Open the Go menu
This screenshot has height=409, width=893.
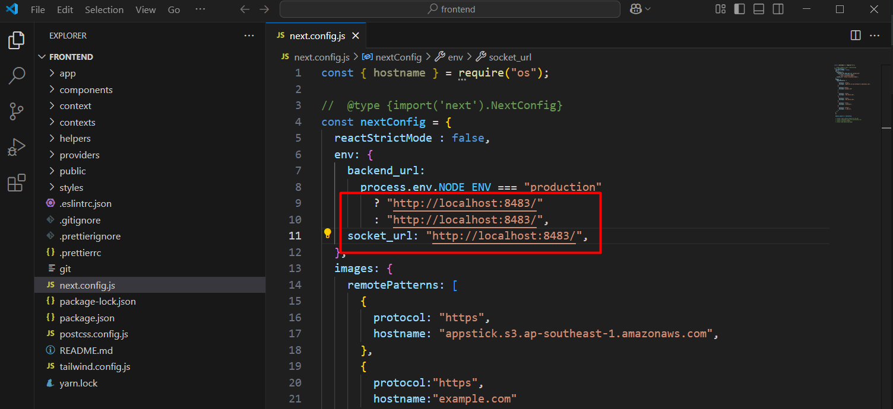click(x=174, y=9)
